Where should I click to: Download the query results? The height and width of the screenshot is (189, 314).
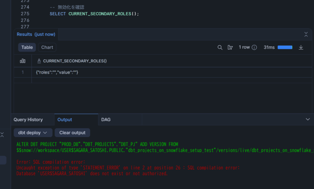[301, 47]
